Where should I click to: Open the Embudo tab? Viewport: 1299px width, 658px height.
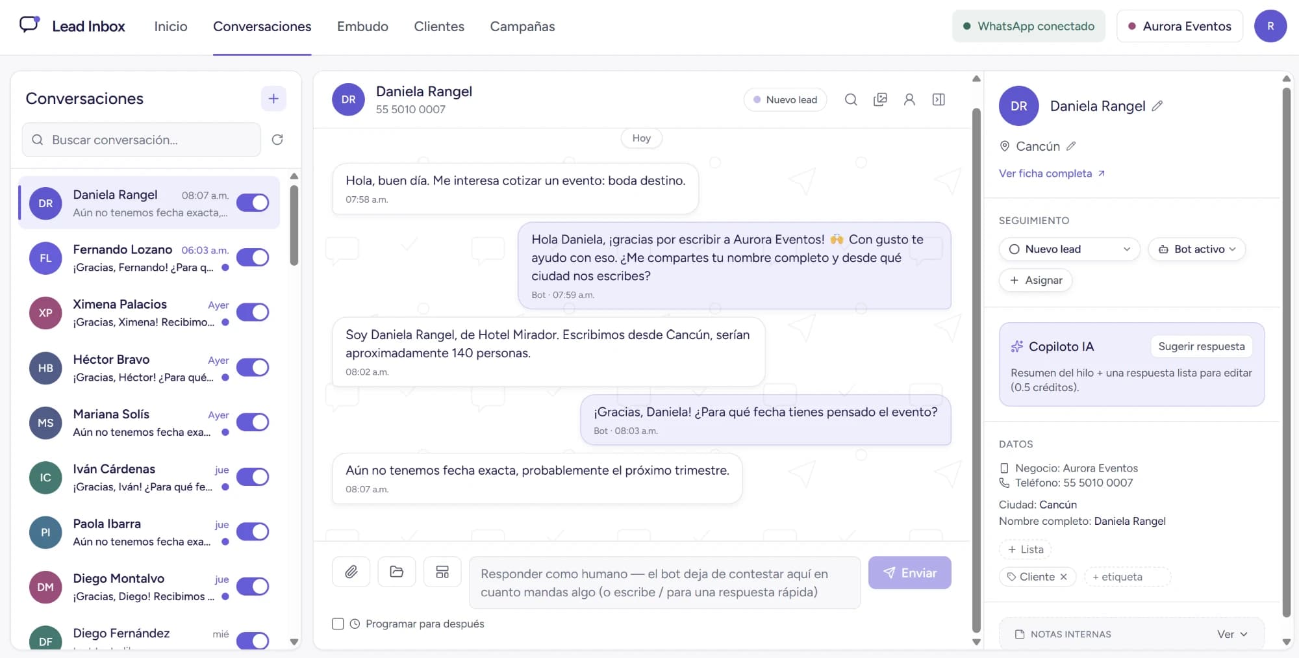[x=362, y=27]
